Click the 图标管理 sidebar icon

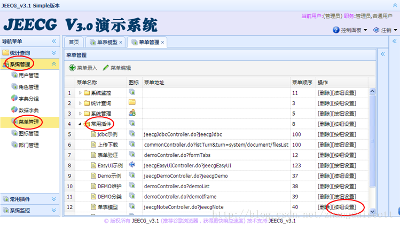click(x=14, y=133)
